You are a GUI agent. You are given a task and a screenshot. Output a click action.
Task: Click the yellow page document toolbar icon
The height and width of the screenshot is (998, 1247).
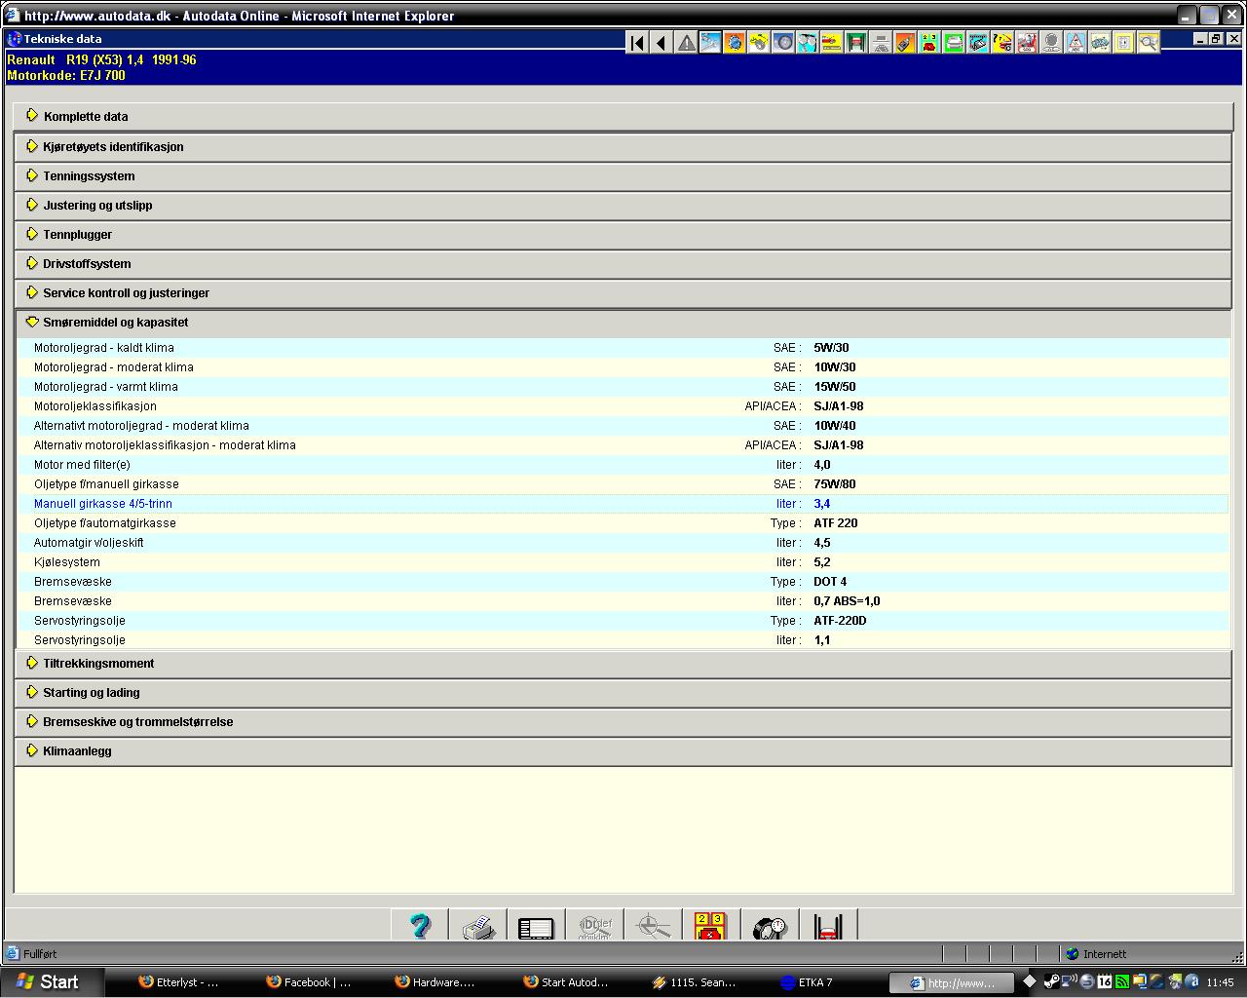click(1124, 42)
